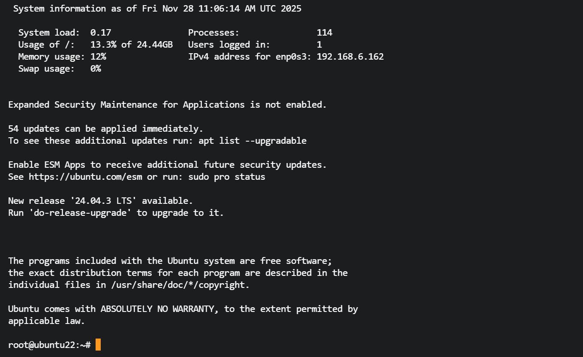583x357 pixels.
Task: Click the Memory usage 12% value
Action: 98,57
